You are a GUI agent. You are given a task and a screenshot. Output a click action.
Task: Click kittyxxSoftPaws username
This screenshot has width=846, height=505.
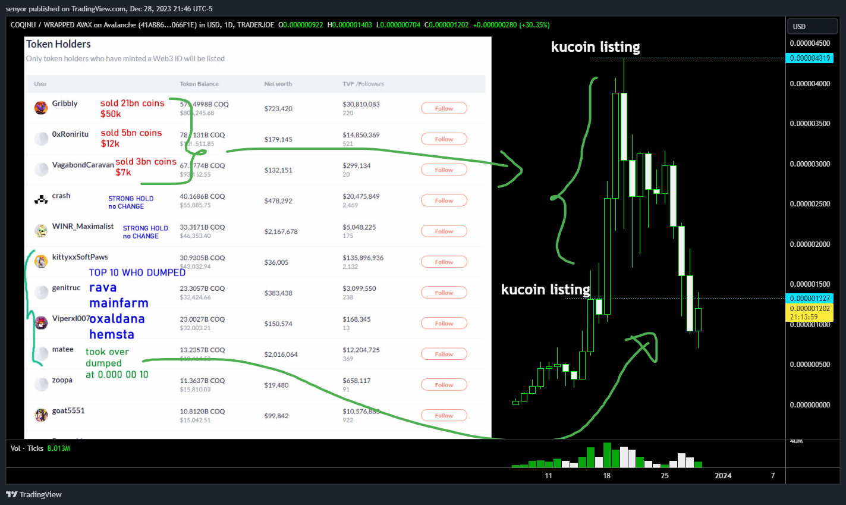(x=80, y=257)
